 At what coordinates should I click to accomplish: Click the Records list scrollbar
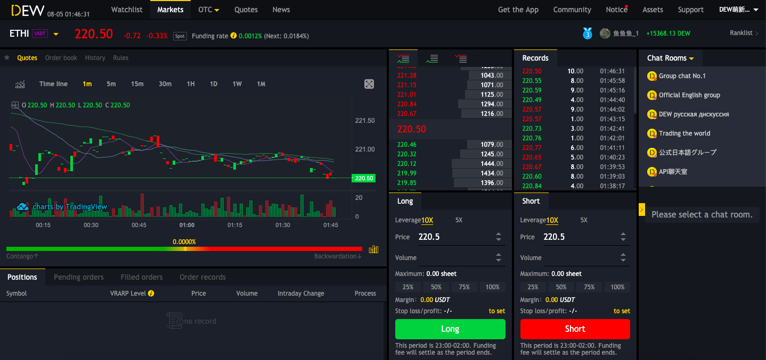pos(634,90)
